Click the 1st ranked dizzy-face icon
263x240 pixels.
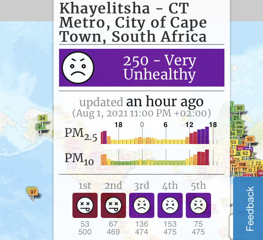click(x=85, y=205)
